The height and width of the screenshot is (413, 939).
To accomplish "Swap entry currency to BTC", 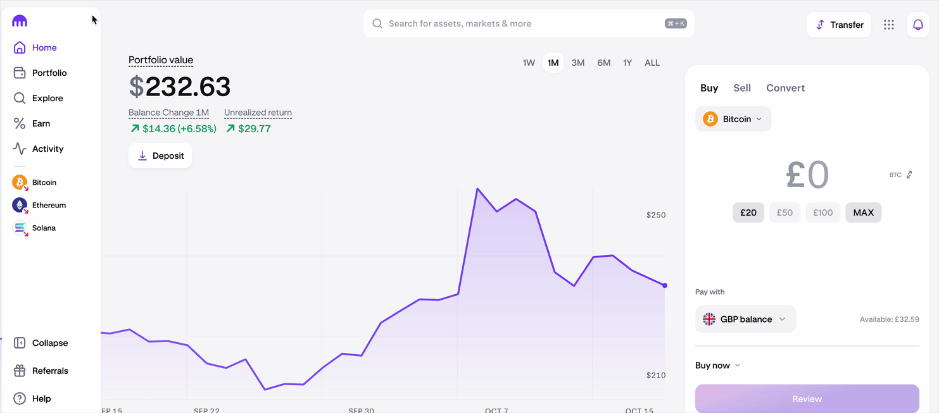I will pyautogui.click(x=900, y=175).
